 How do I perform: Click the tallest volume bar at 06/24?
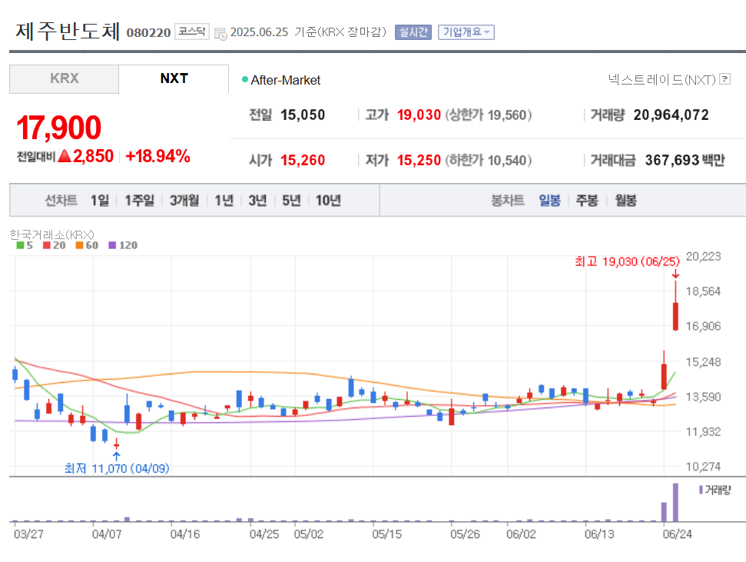675,503
